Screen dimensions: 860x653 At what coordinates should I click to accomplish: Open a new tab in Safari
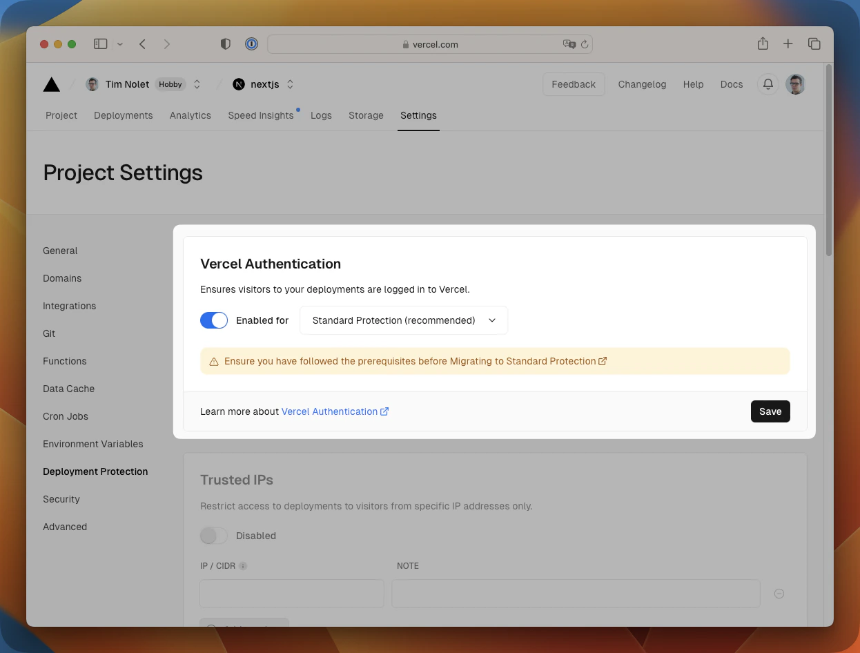pyautogui.click(x=788, y=43)
